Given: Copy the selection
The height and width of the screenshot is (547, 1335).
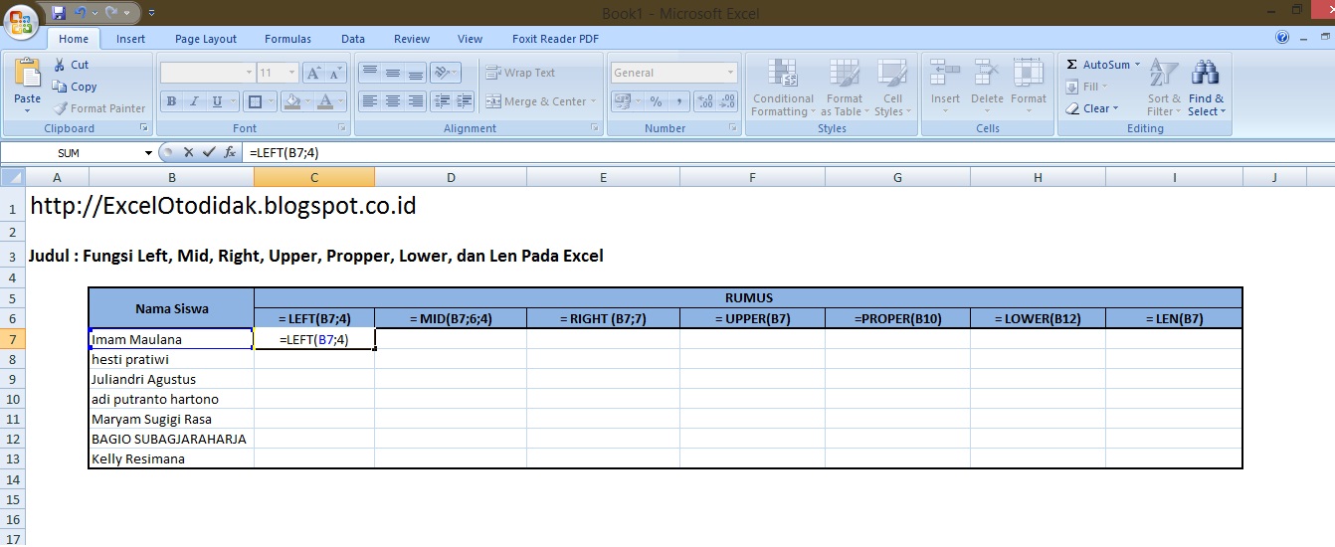Looking at the screenshot, I should [75, 87].
